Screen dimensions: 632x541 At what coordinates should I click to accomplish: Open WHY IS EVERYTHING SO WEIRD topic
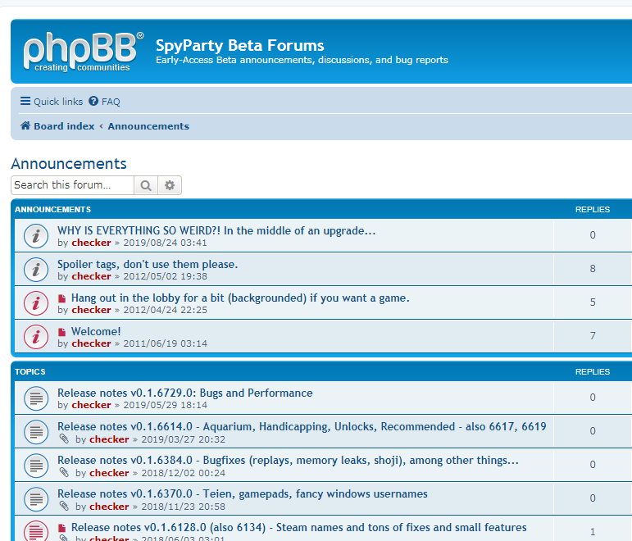pyautogui.click(x=216, y=230)
